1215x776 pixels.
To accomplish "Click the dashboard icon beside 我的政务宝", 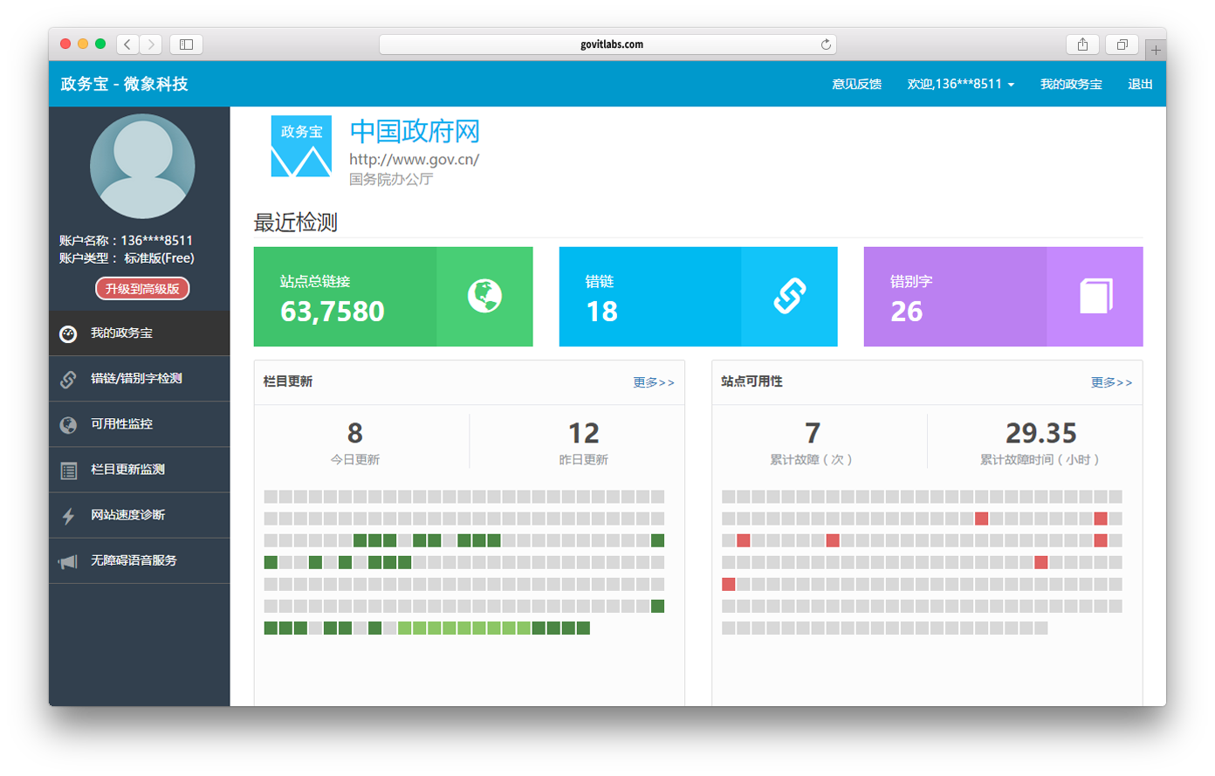I will pos(68,333).
